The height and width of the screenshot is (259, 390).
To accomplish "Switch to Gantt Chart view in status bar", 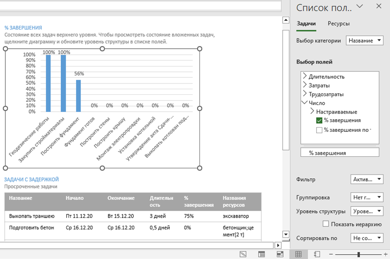I will (x=243, y=254).
